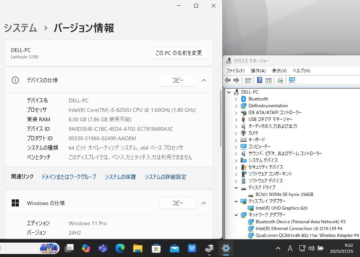The height and width of the screenshot is (257, 360).
Task: Collapse the デバイスの仕様 section
Action: [203, 80]
